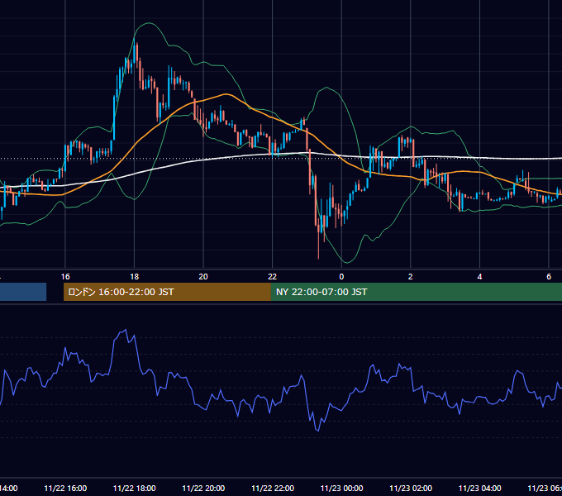562x496 pixels.
Task: Click the 11/23 04:00 time label
Action: coord(480,488)
